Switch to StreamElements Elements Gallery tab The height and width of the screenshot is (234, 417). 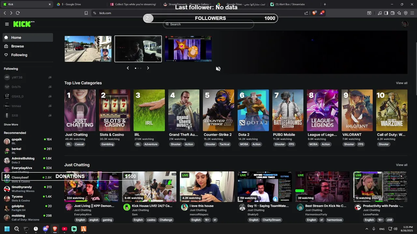click(x=187, y=4)
